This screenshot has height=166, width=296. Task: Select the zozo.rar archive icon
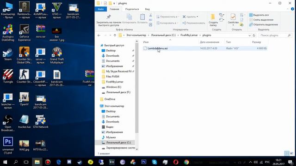coord(41,31)
